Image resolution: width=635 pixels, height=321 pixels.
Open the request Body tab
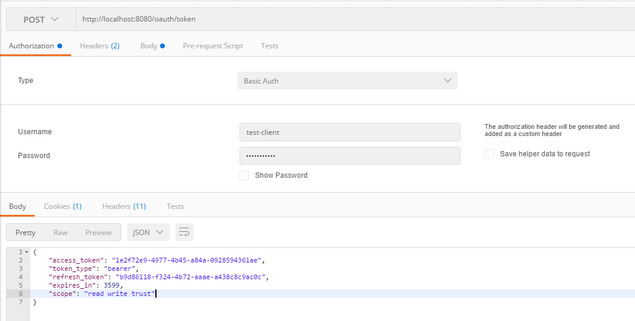(x=152, y=46)
